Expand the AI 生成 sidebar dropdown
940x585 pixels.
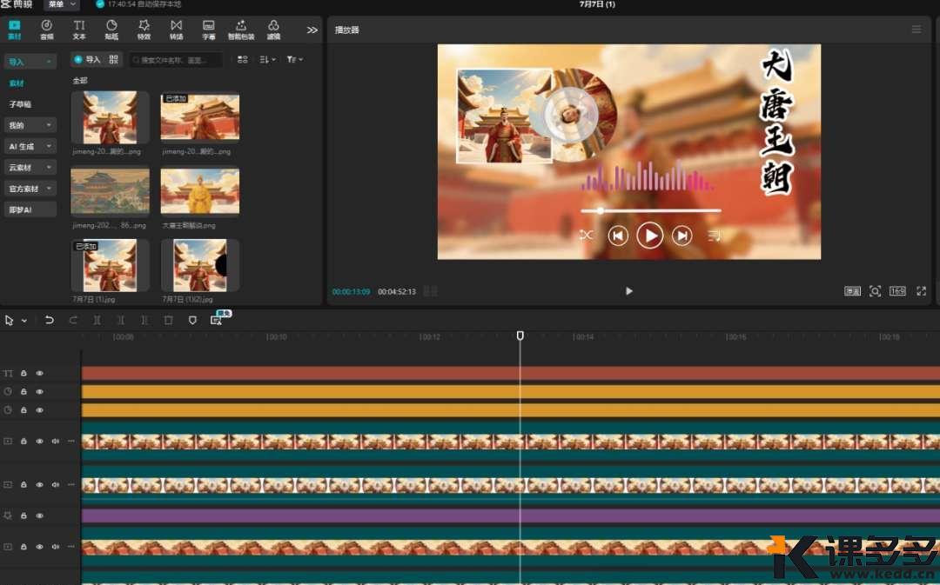click(x=30, y=146)
